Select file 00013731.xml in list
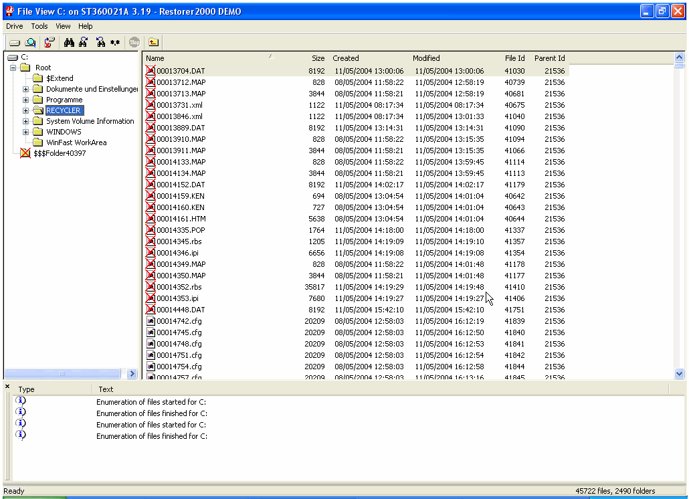This screenshot has width=689, height=499. coord(179,105)
